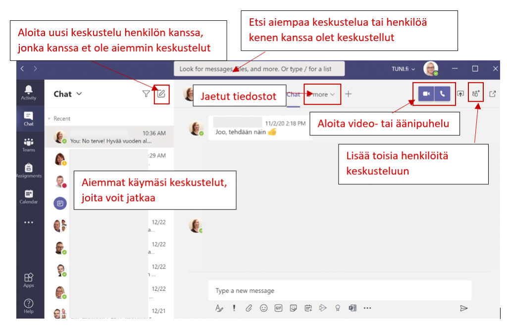Pop out the chat into a new window
The height and width of the screenshot is (326, 507).
click(493, 94)
